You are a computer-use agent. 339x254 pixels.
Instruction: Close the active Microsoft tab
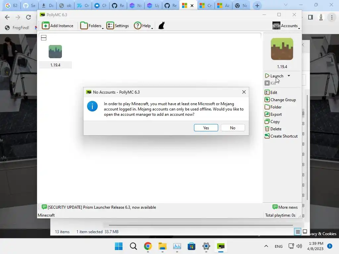[192, 6]
